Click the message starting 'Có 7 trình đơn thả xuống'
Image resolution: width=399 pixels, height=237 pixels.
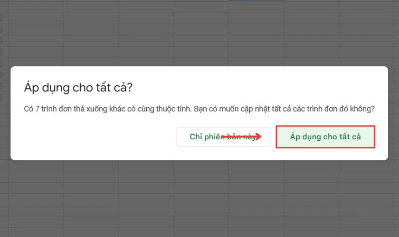pos(199,109)
